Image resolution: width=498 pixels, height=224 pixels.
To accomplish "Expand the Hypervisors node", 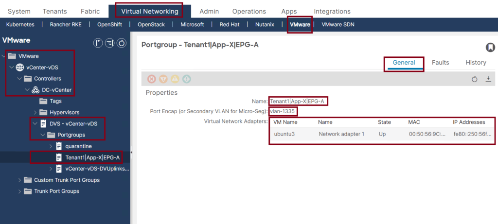I will tap(35, 112).
